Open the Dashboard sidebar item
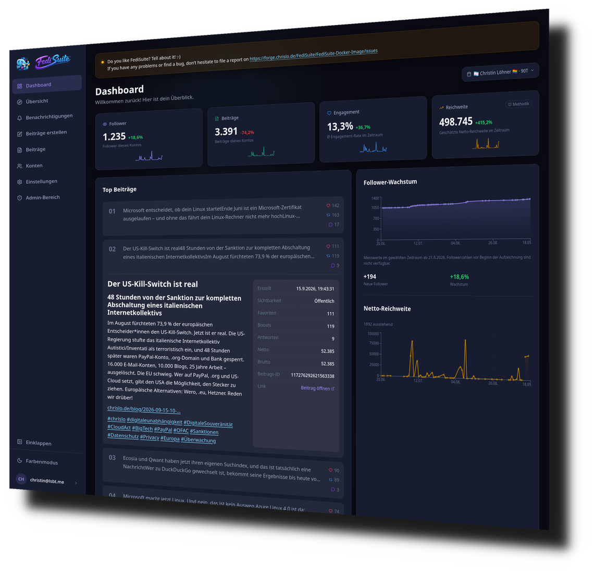595x575 pixels. coord(47,84)
